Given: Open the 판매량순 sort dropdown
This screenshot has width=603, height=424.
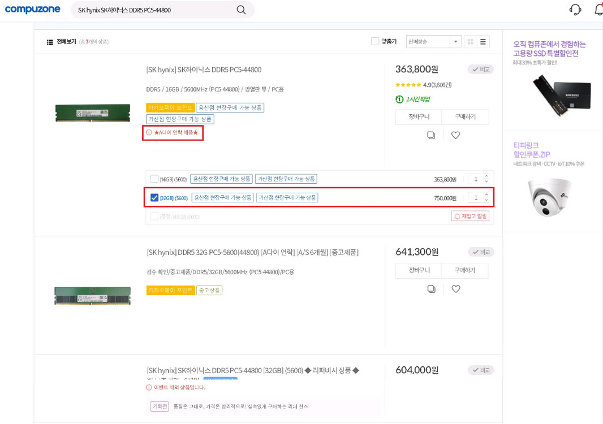Looking at the screenshot, I should pyautogui.click(x=433, y=41).
